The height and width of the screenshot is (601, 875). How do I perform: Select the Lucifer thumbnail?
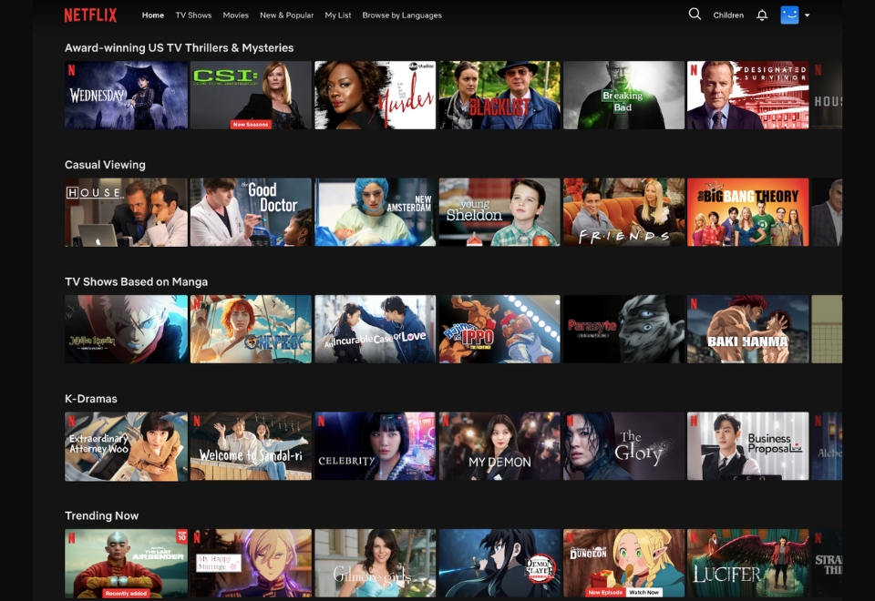pos(747,563)
